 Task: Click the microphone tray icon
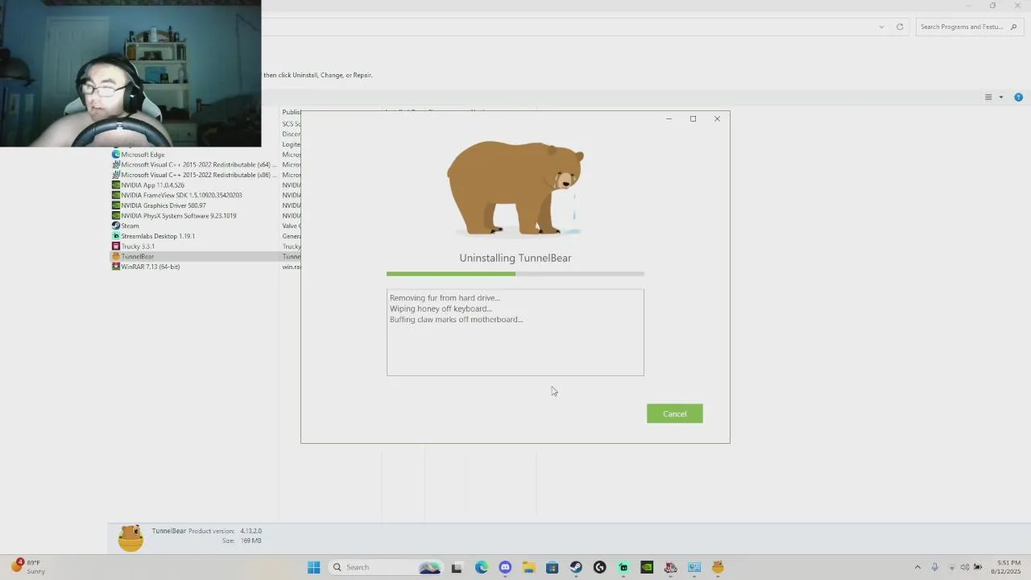[x=934, y=567]
